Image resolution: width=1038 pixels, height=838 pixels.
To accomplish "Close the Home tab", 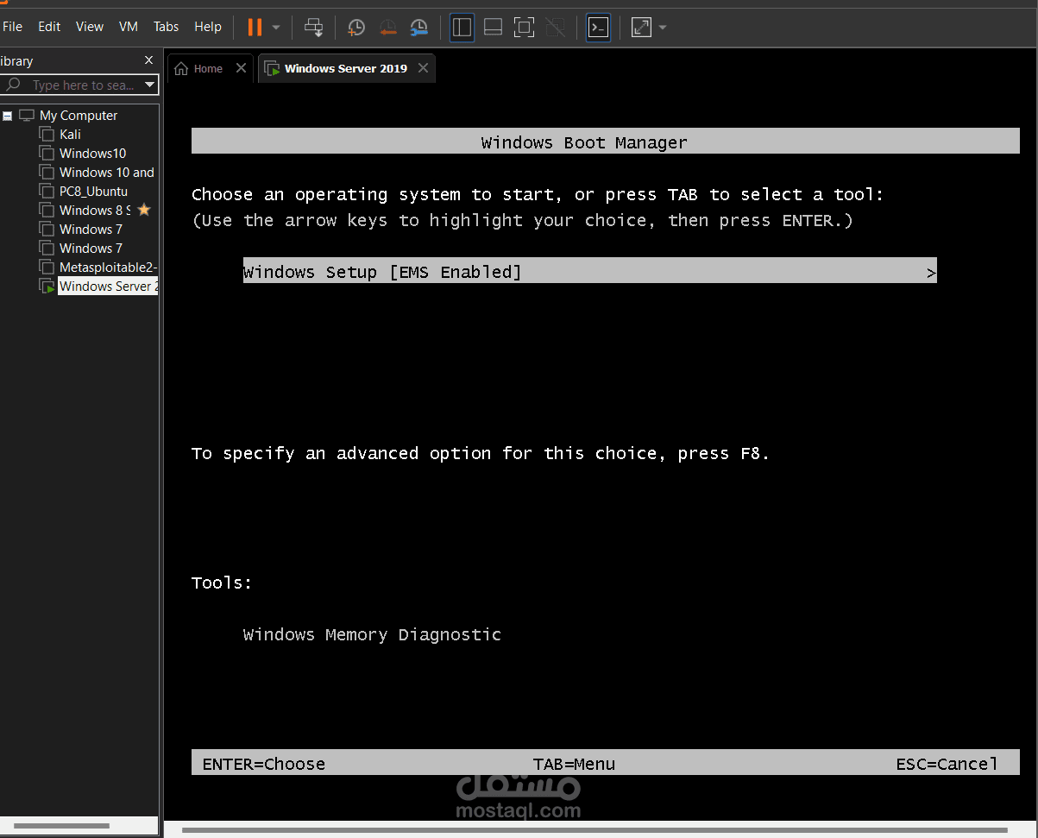I will click(x=241, y=68).
